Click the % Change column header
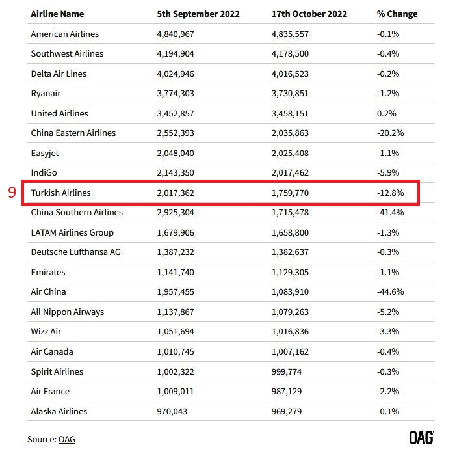457x458 pixels. coord(397,14)
